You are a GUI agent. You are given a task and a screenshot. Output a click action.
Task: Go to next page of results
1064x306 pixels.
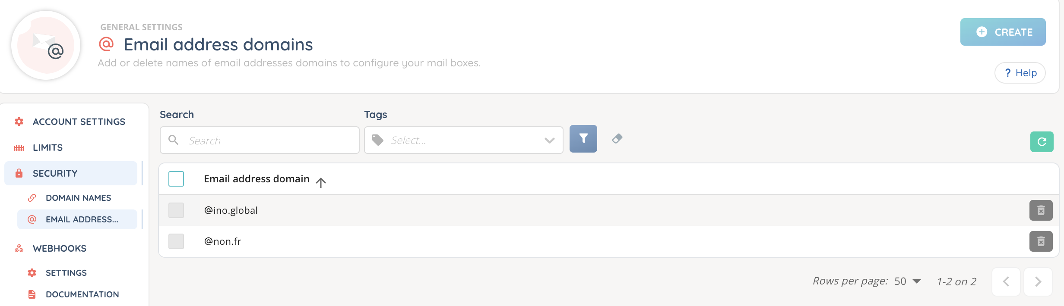pos(1038,282)
